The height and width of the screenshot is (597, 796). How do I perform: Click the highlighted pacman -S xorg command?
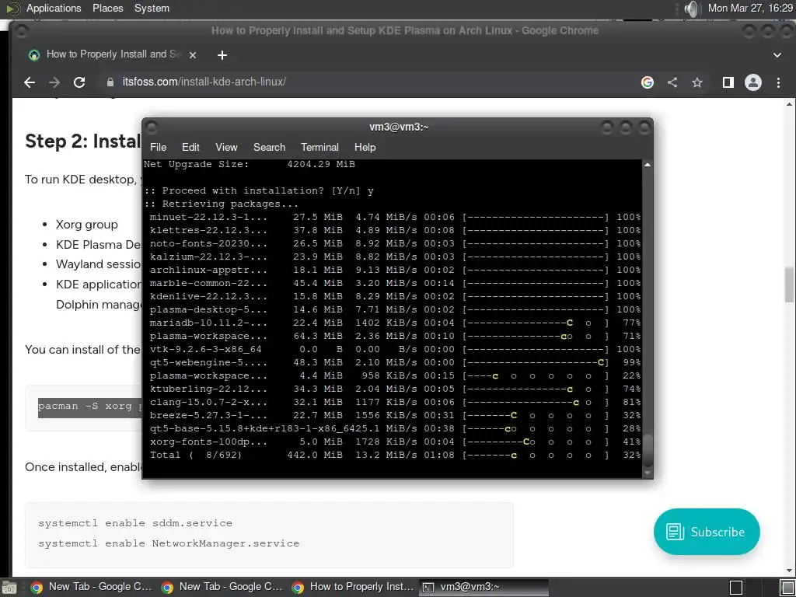click(x=89, y=407)
